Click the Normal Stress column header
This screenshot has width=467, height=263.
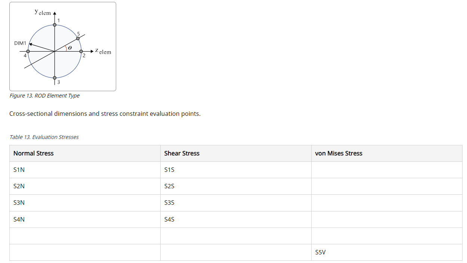click(x=34, y=154)
